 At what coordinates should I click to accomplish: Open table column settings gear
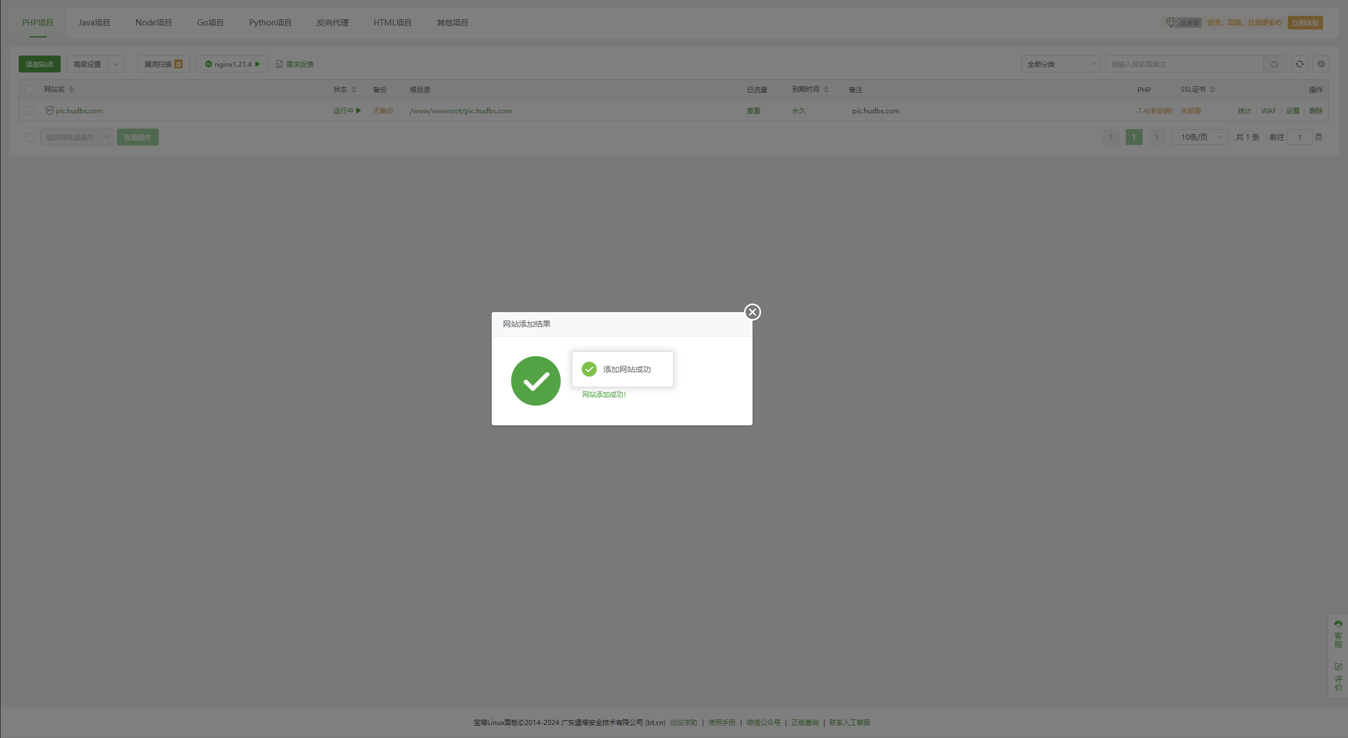click(1321, 64)
